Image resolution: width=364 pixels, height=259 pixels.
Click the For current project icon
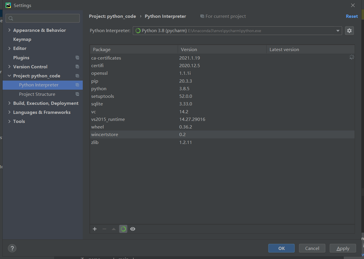(202, 16)
